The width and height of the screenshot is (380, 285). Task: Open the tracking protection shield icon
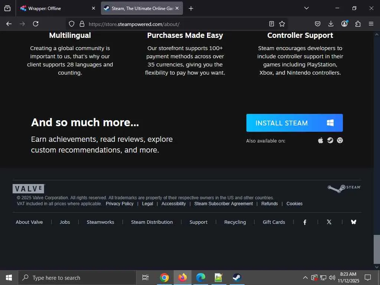(72, 24)
